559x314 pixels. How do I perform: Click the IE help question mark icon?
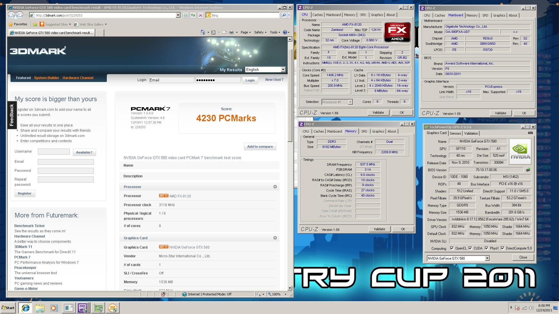pos(285,32)
